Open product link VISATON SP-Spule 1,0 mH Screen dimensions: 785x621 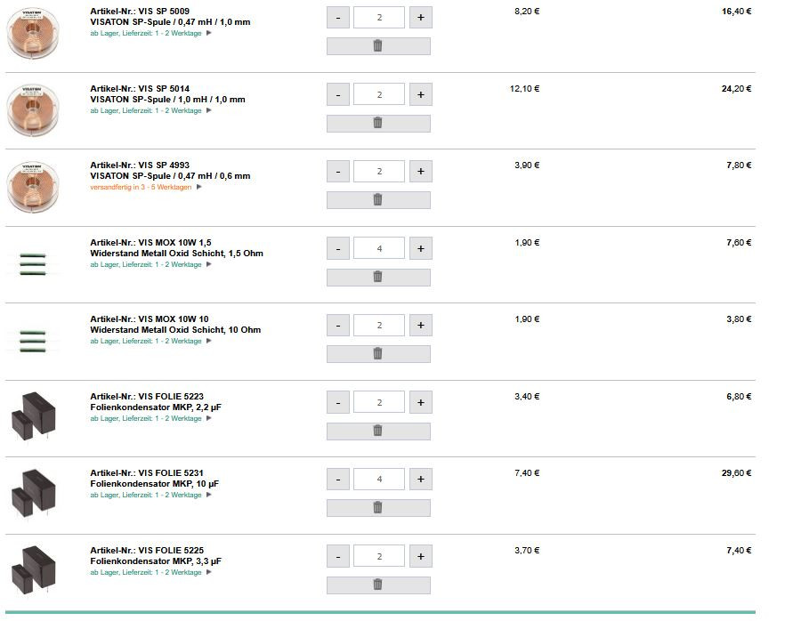(167, 100)
